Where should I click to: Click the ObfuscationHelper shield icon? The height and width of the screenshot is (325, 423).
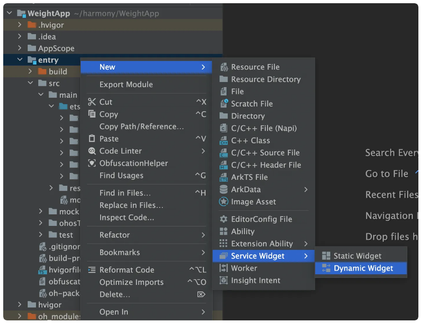click(92, 164)
